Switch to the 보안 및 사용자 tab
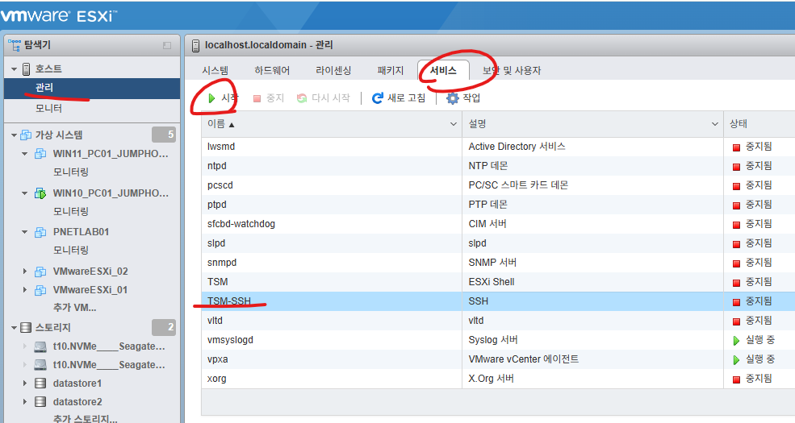The height and width of the screenshot is (423, 795). tap(512, 70)
